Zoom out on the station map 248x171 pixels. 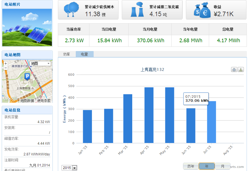6,68
